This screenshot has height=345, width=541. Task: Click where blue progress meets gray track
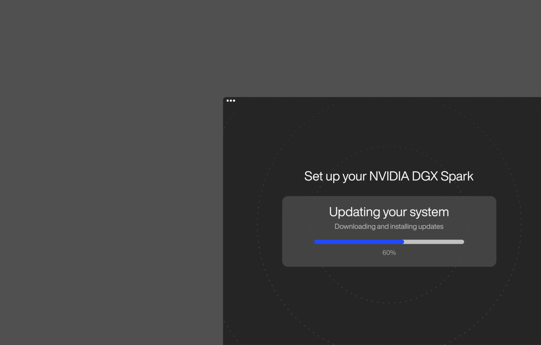tap(404, 242)
